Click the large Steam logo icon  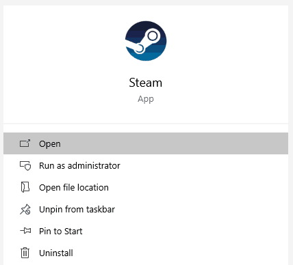click(x=146, y=41)
